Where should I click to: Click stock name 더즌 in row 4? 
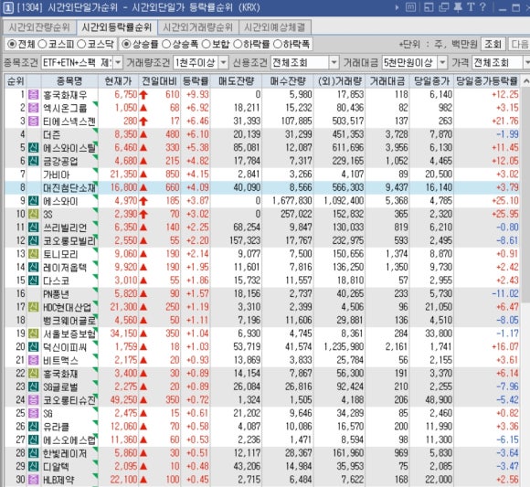[x=52, y=134]
